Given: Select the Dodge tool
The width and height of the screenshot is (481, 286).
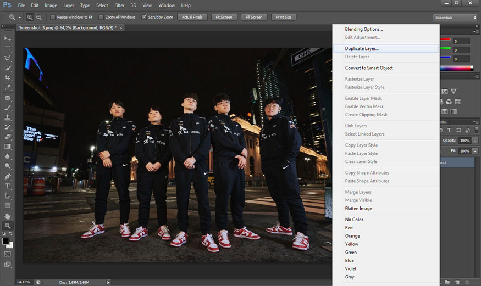Looking at the screenshot, I should click(x=7, y=166).
